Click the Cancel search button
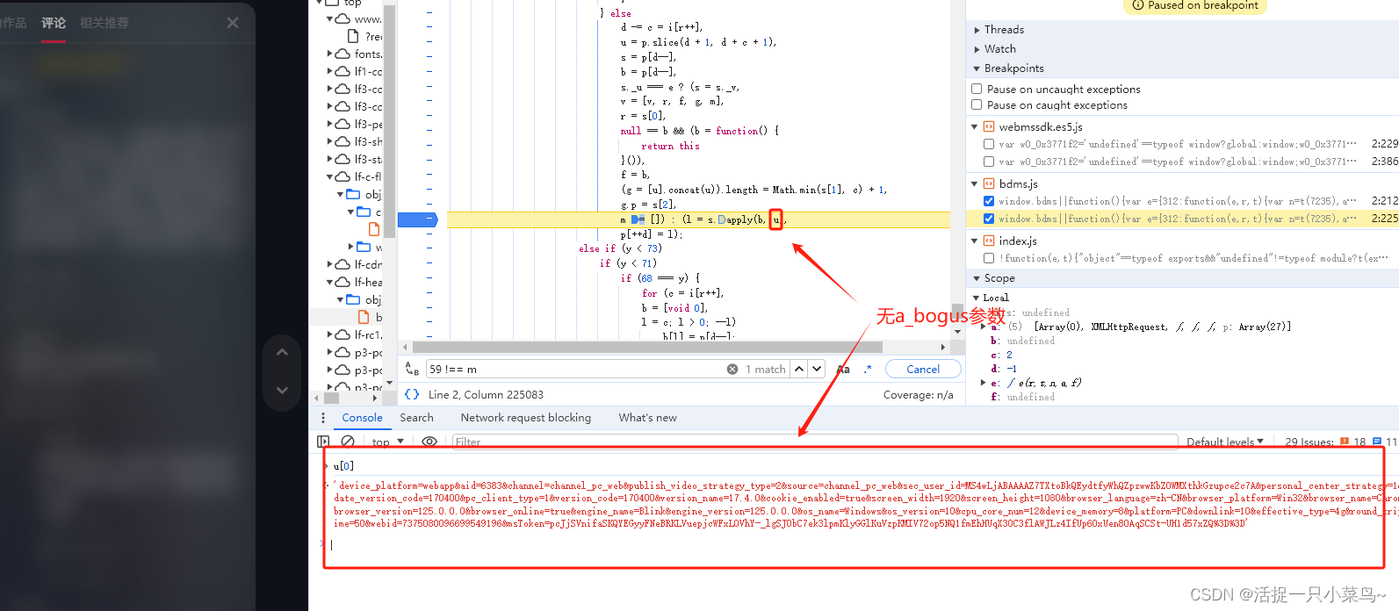The height and width of the screenshot is (611, 1399). [x=922, y=370]
